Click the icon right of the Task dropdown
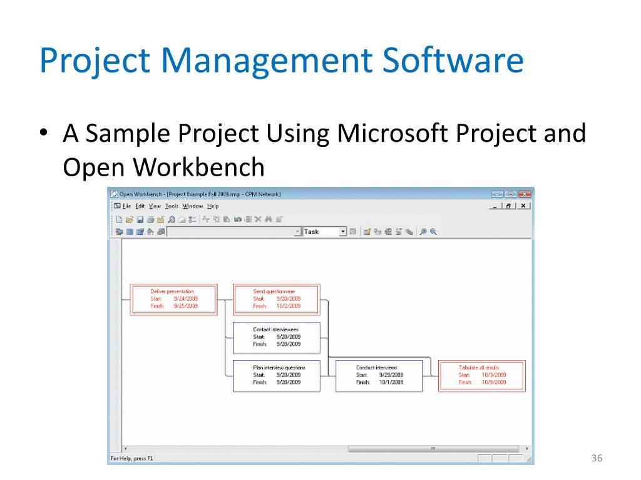This screenshot has width=641, height=480. pos(353,231)
